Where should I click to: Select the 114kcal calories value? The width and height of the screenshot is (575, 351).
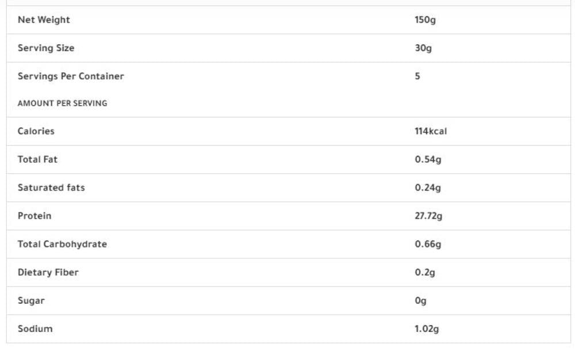click(x=431, y=131)
